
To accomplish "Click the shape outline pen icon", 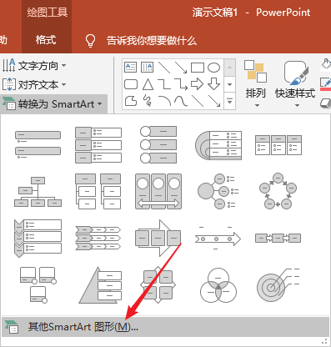I will [326, 84].
